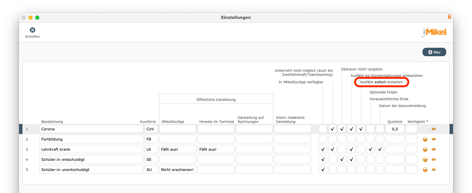Uncheck 'Datum der Gesundmeldung' for Lehrkraft krank
Image resolution: width=472 pixels, height=193 pixels.
[x=380, y=149]
